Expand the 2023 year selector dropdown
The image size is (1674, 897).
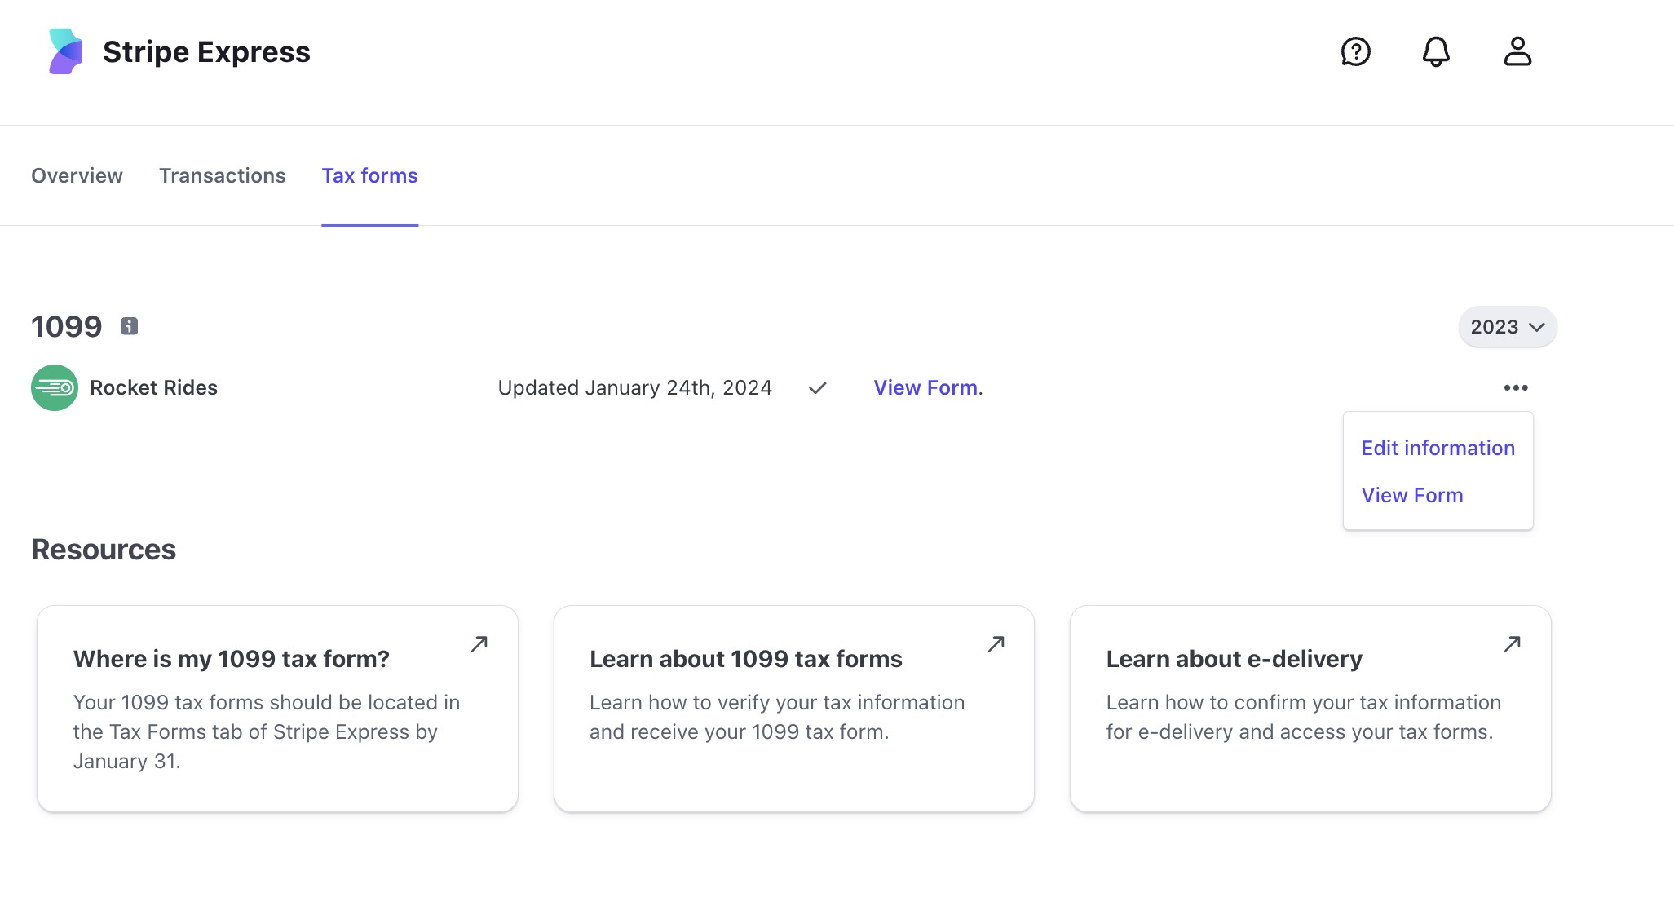(x=1506, y=327)
